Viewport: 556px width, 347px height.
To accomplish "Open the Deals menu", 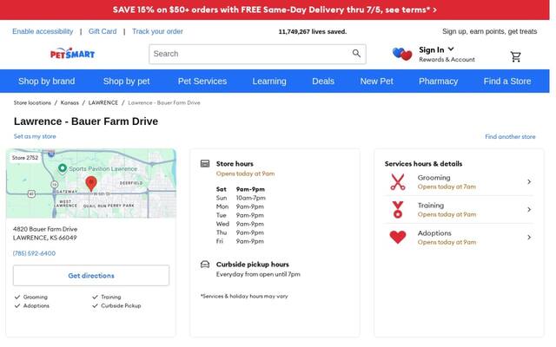I will point(323,81).
